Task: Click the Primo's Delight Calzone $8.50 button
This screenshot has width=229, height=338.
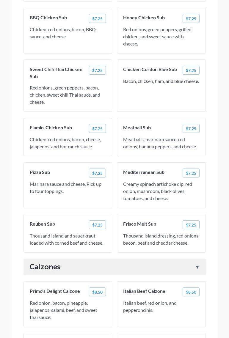Action: [97, 292]
